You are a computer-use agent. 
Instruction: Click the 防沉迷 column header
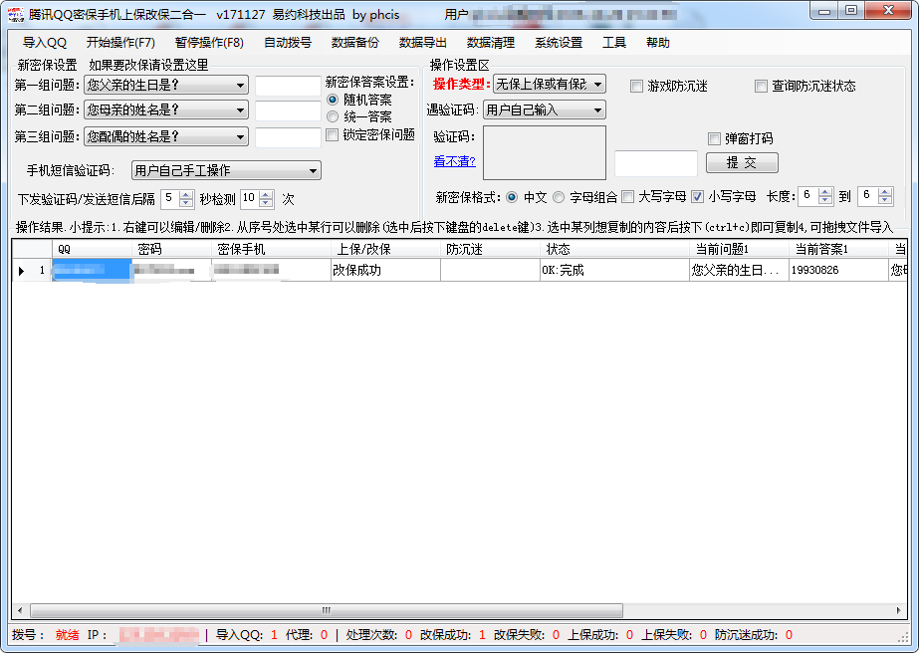491,249
